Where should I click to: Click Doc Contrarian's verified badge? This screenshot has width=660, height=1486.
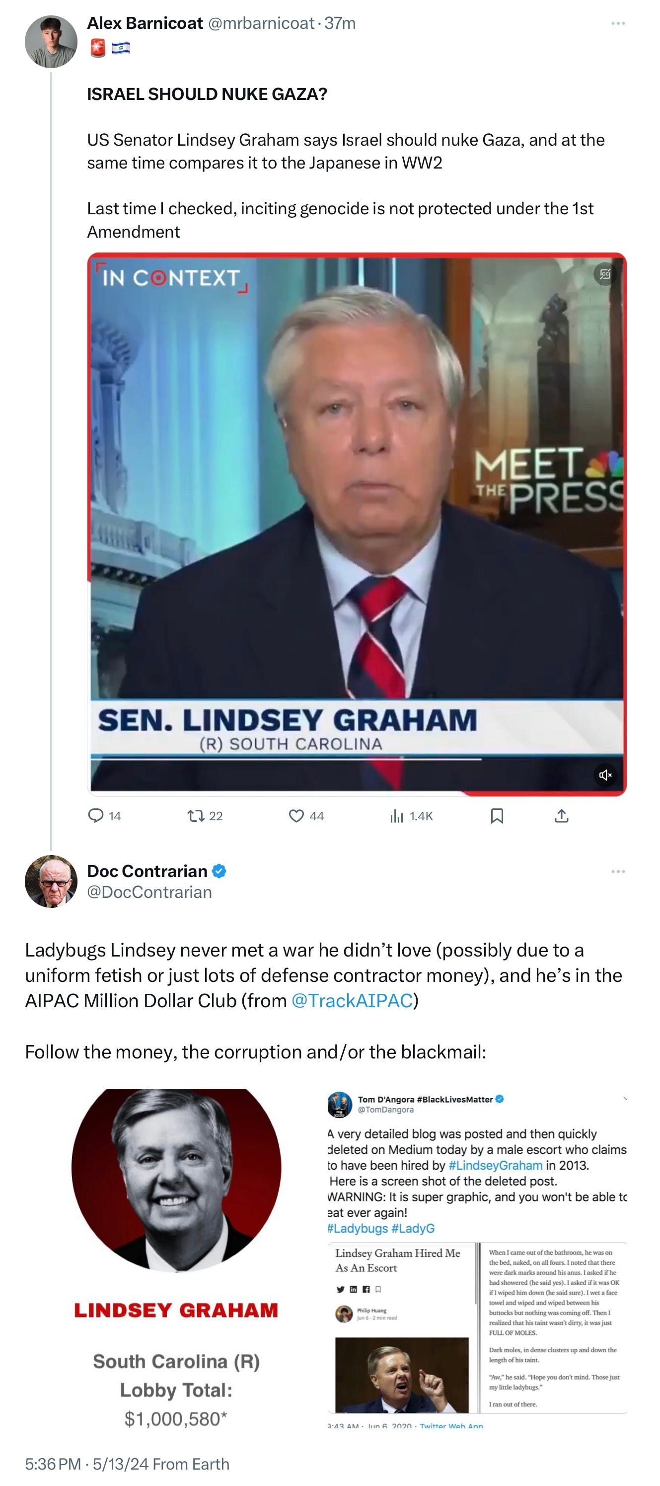point(219,871)
